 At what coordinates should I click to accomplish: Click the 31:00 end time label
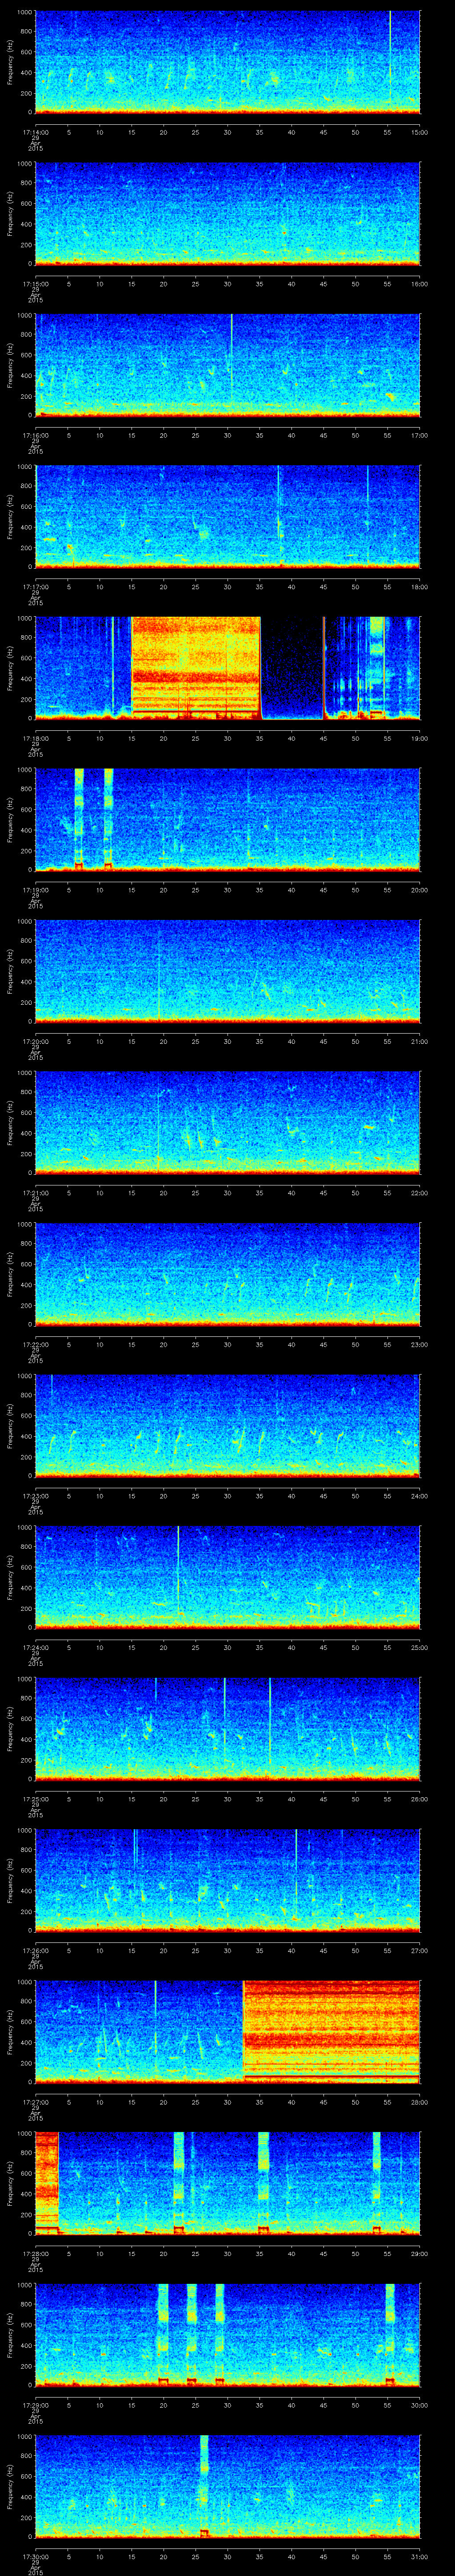click(419, 2556)
